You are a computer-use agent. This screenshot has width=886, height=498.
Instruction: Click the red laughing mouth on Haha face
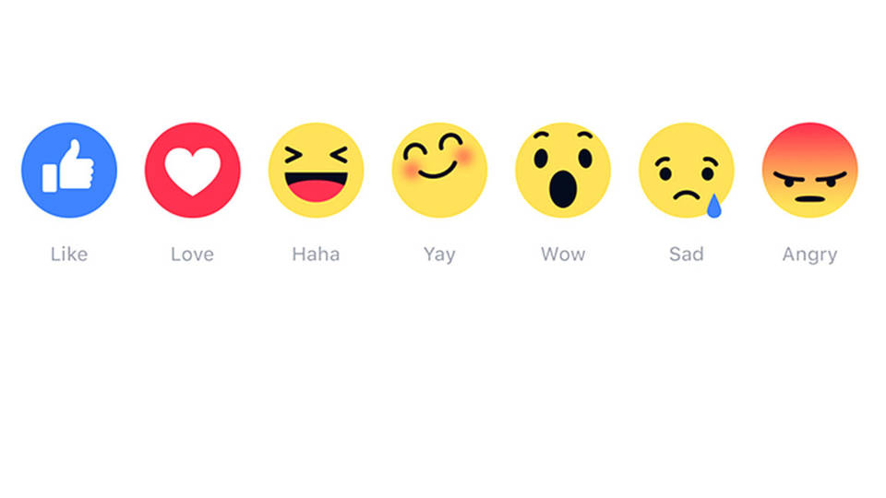316,187
